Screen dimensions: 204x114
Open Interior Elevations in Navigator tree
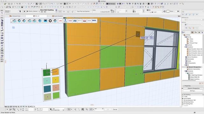tap(191, 57)
